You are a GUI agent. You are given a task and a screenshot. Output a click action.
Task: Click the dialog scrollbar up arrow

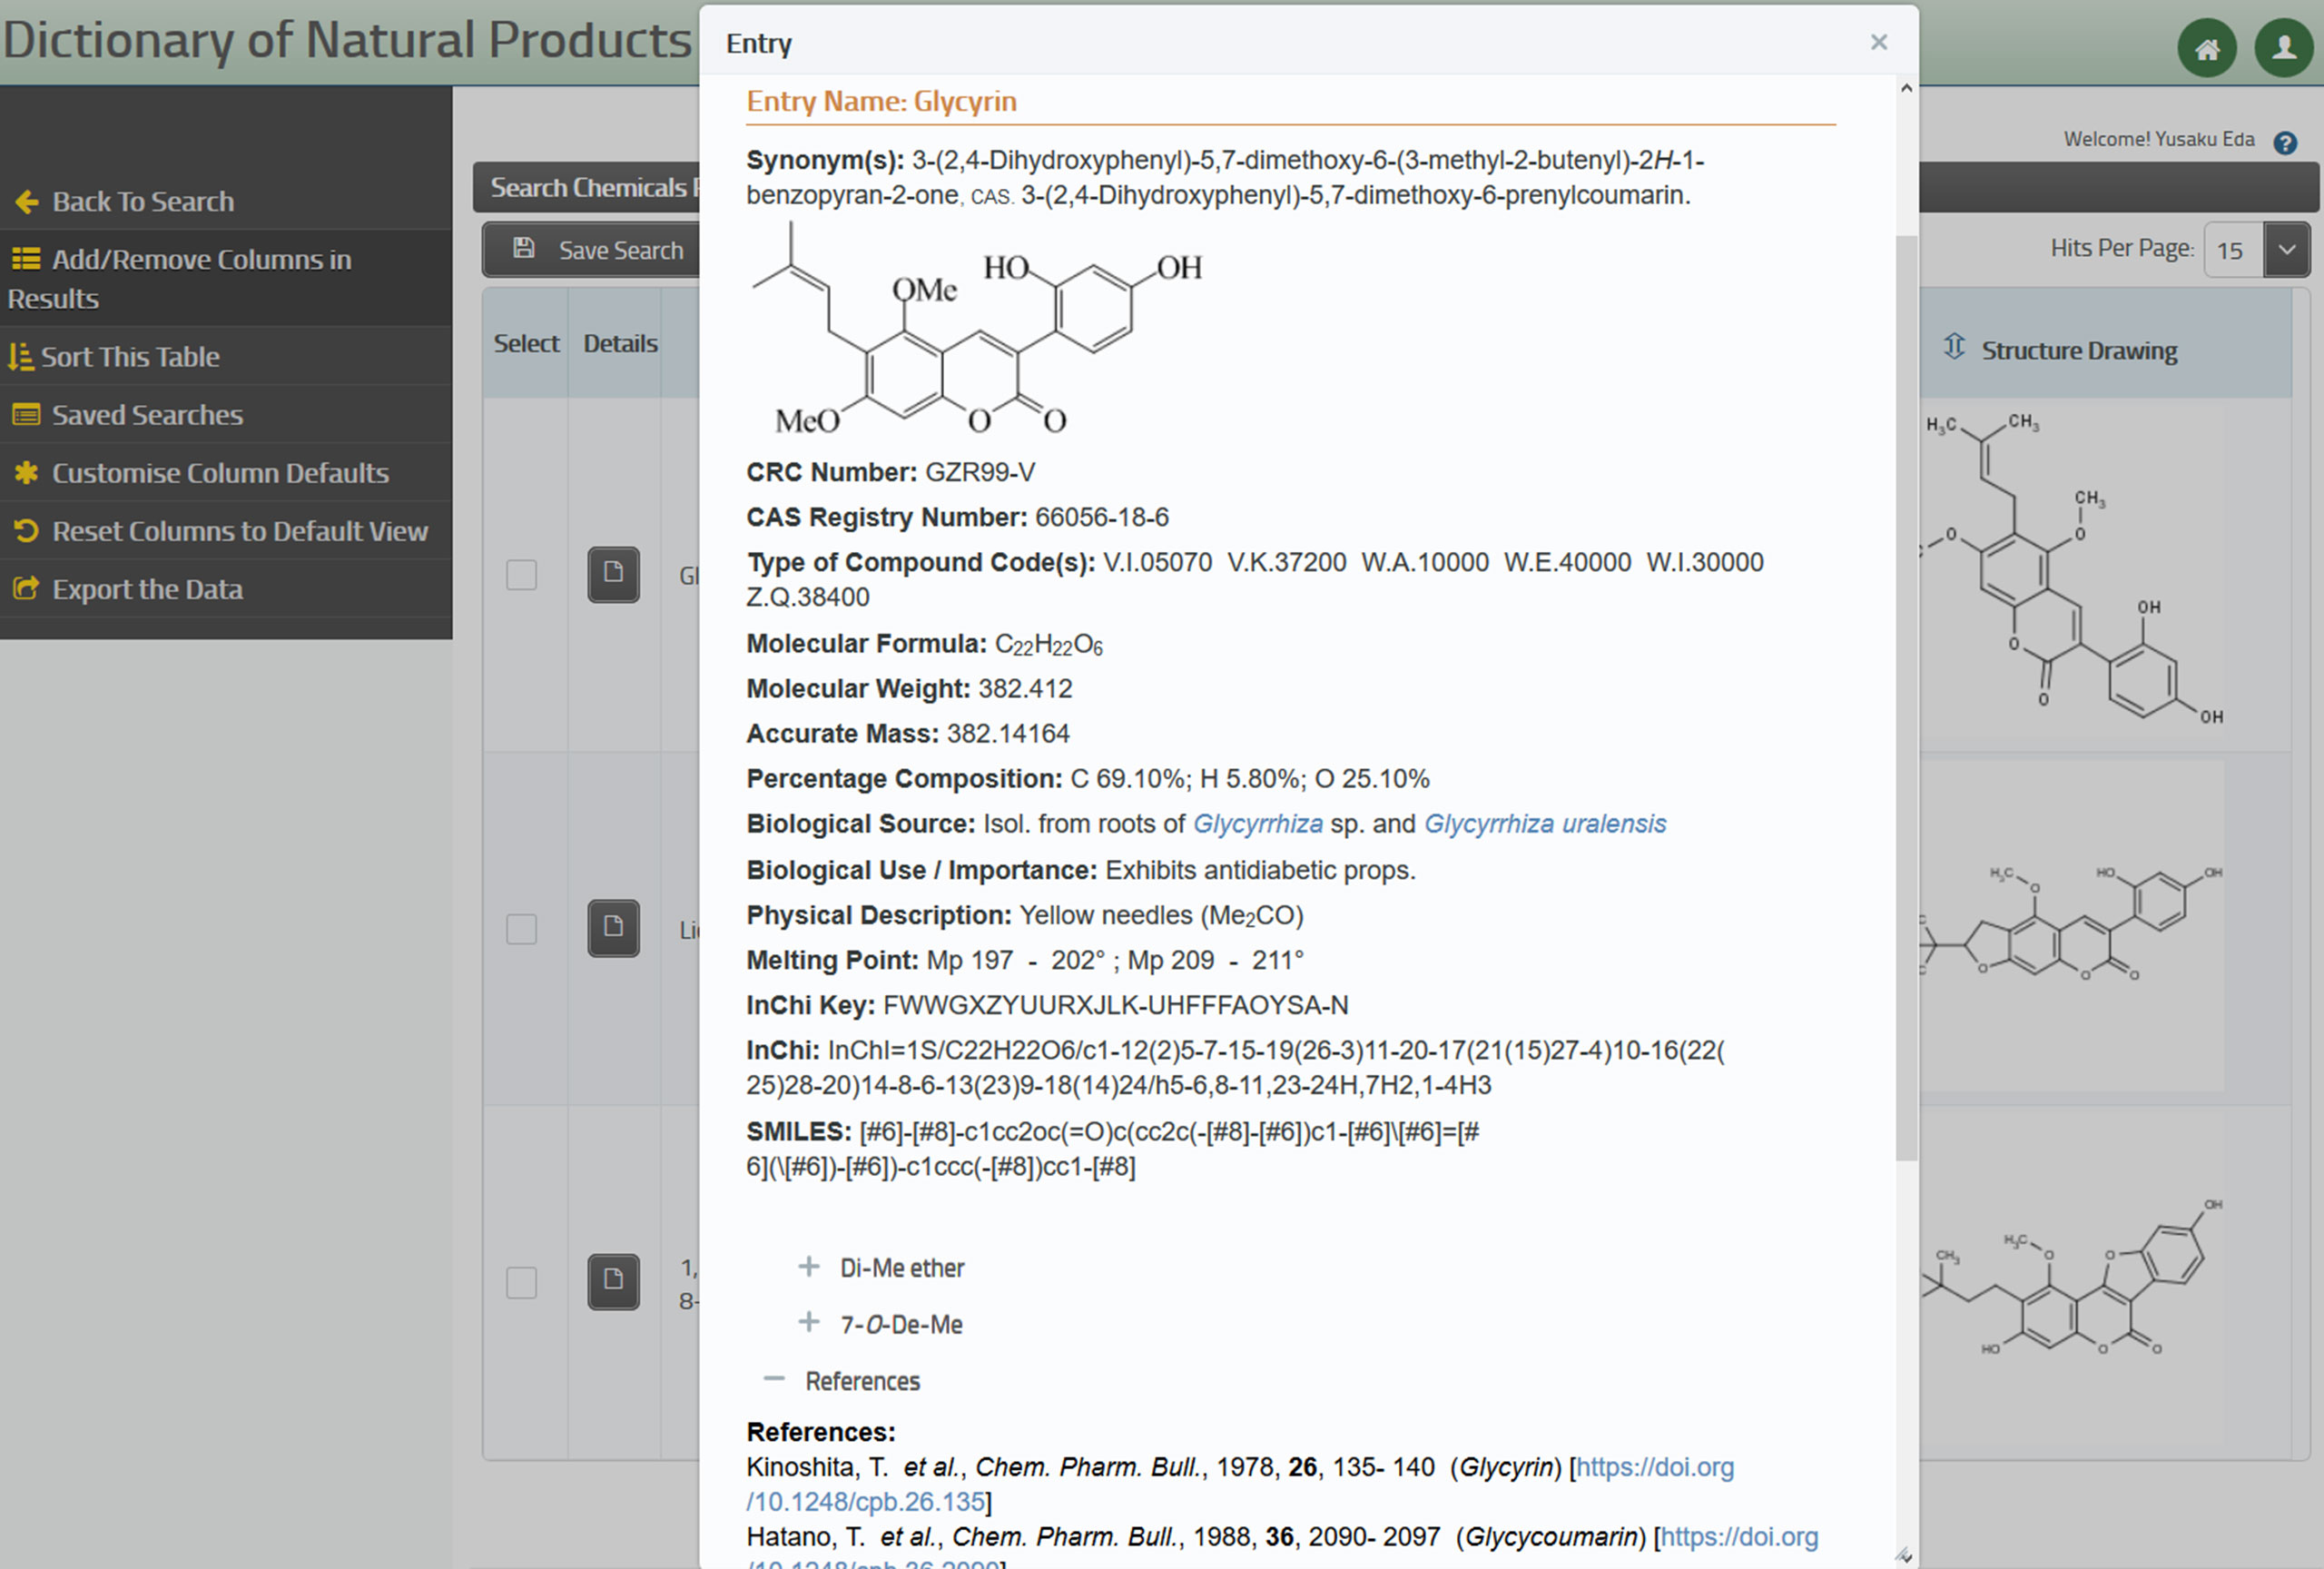click(1906, 88)
